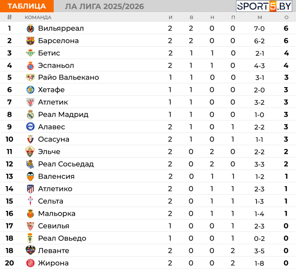
Task: Open the ТАБЛИЦА tab
Action: point(27,6)
